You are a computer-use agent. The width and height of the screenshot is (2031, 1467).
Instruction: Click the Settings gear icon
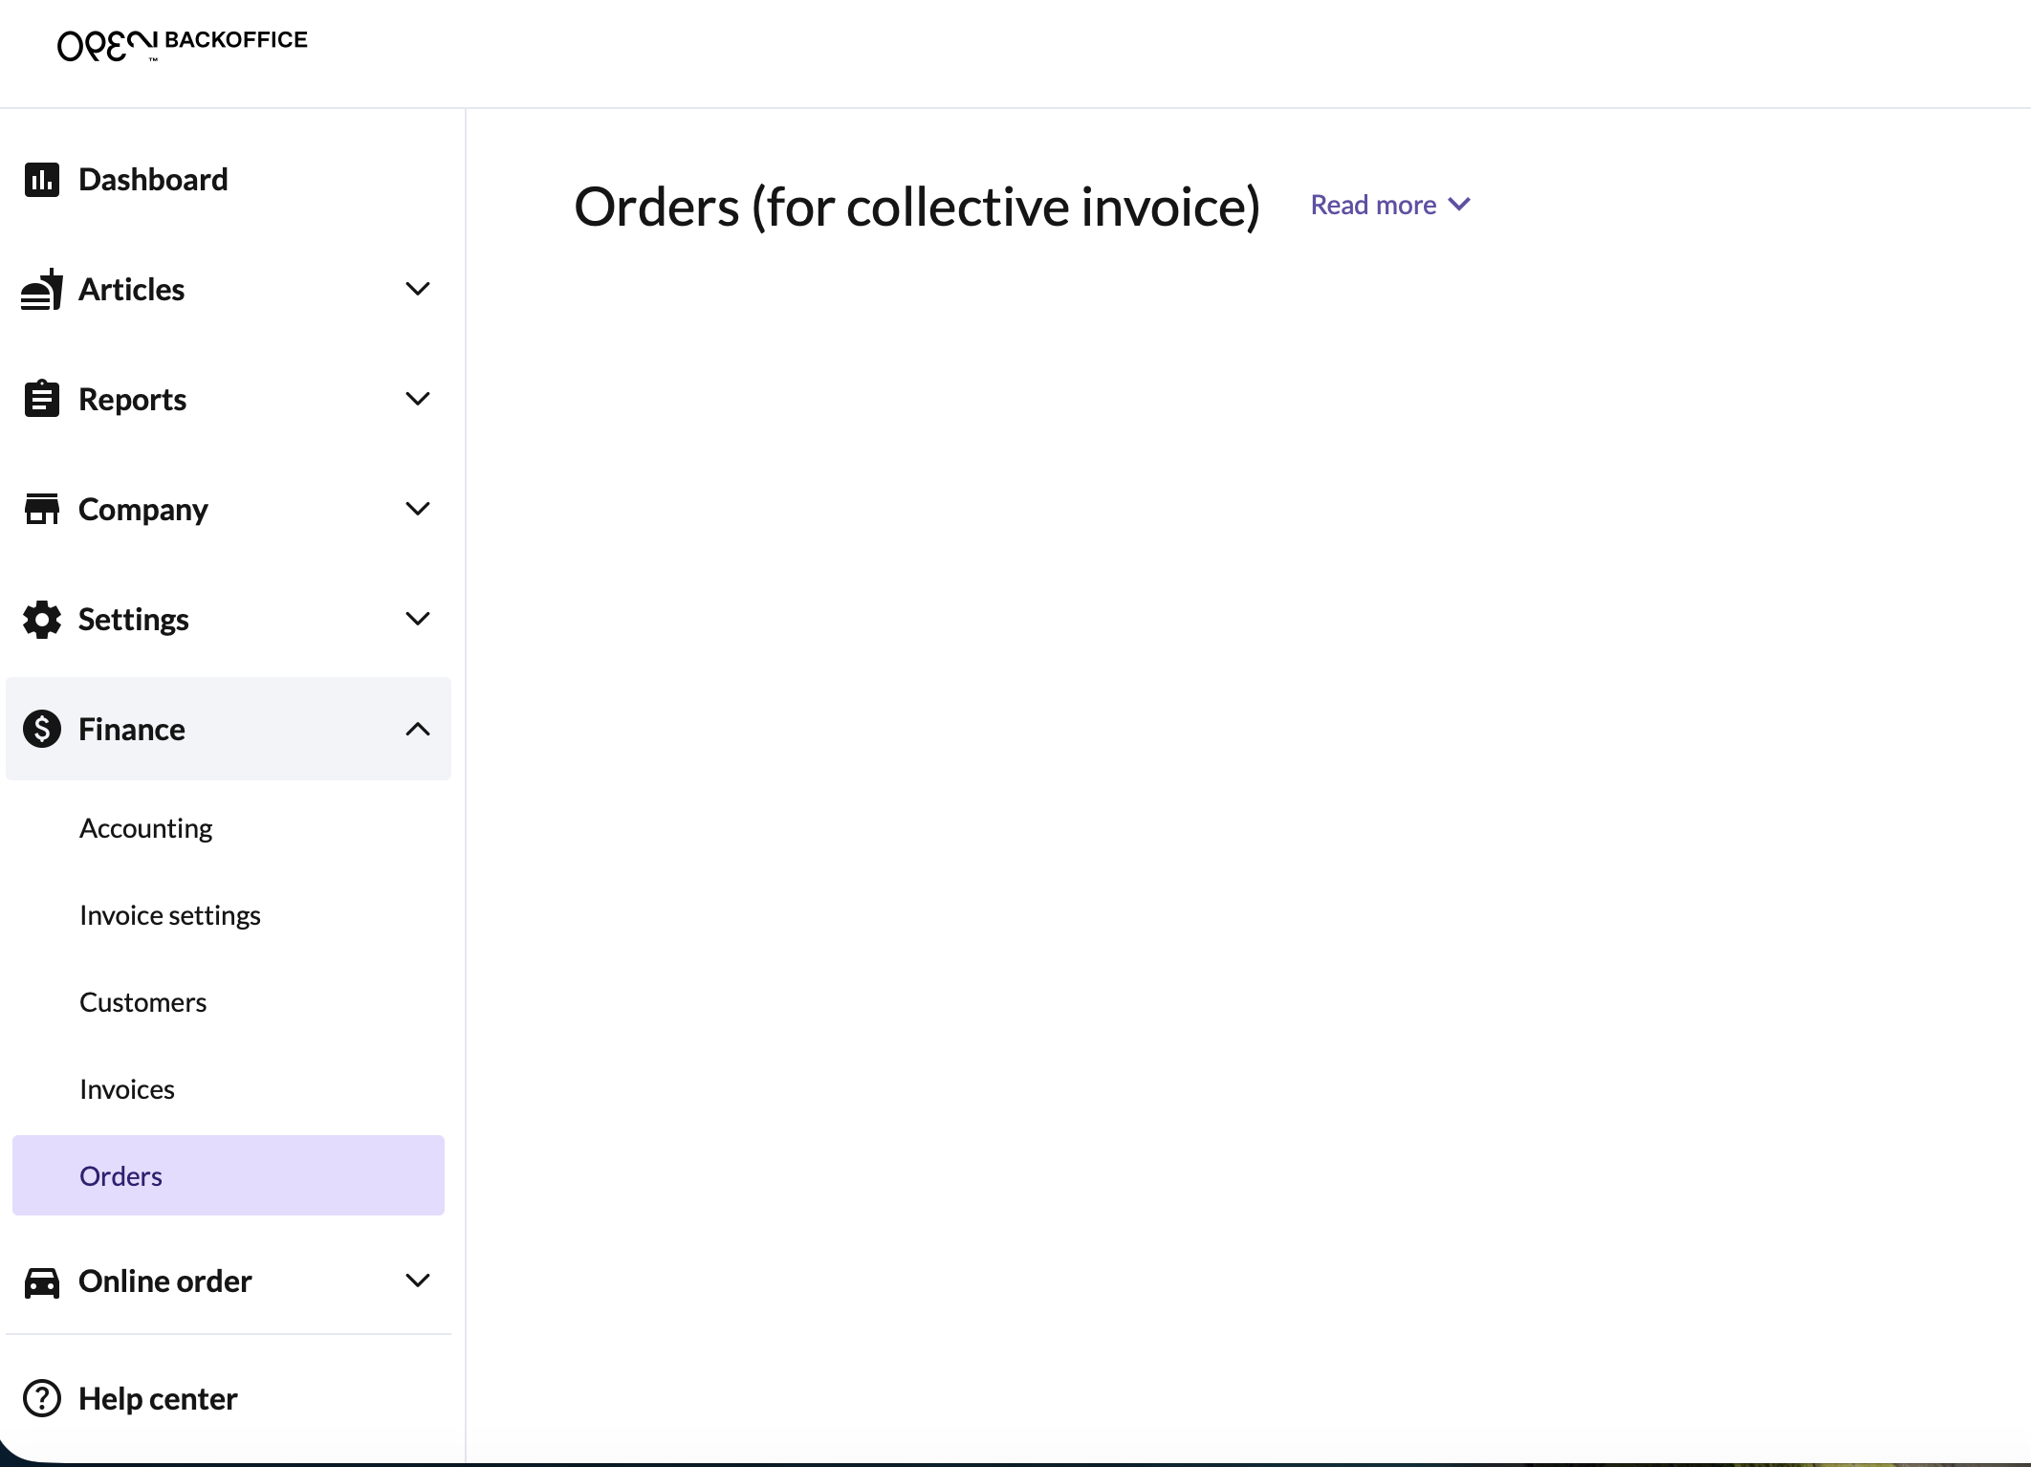pyautogui.click(x=41, y=619)
